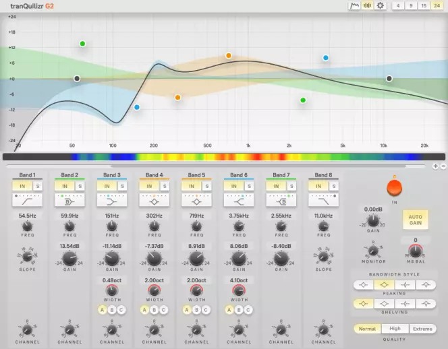Choose High quality mode
This screenshot has width=448, height=349.
pos(395,329)
